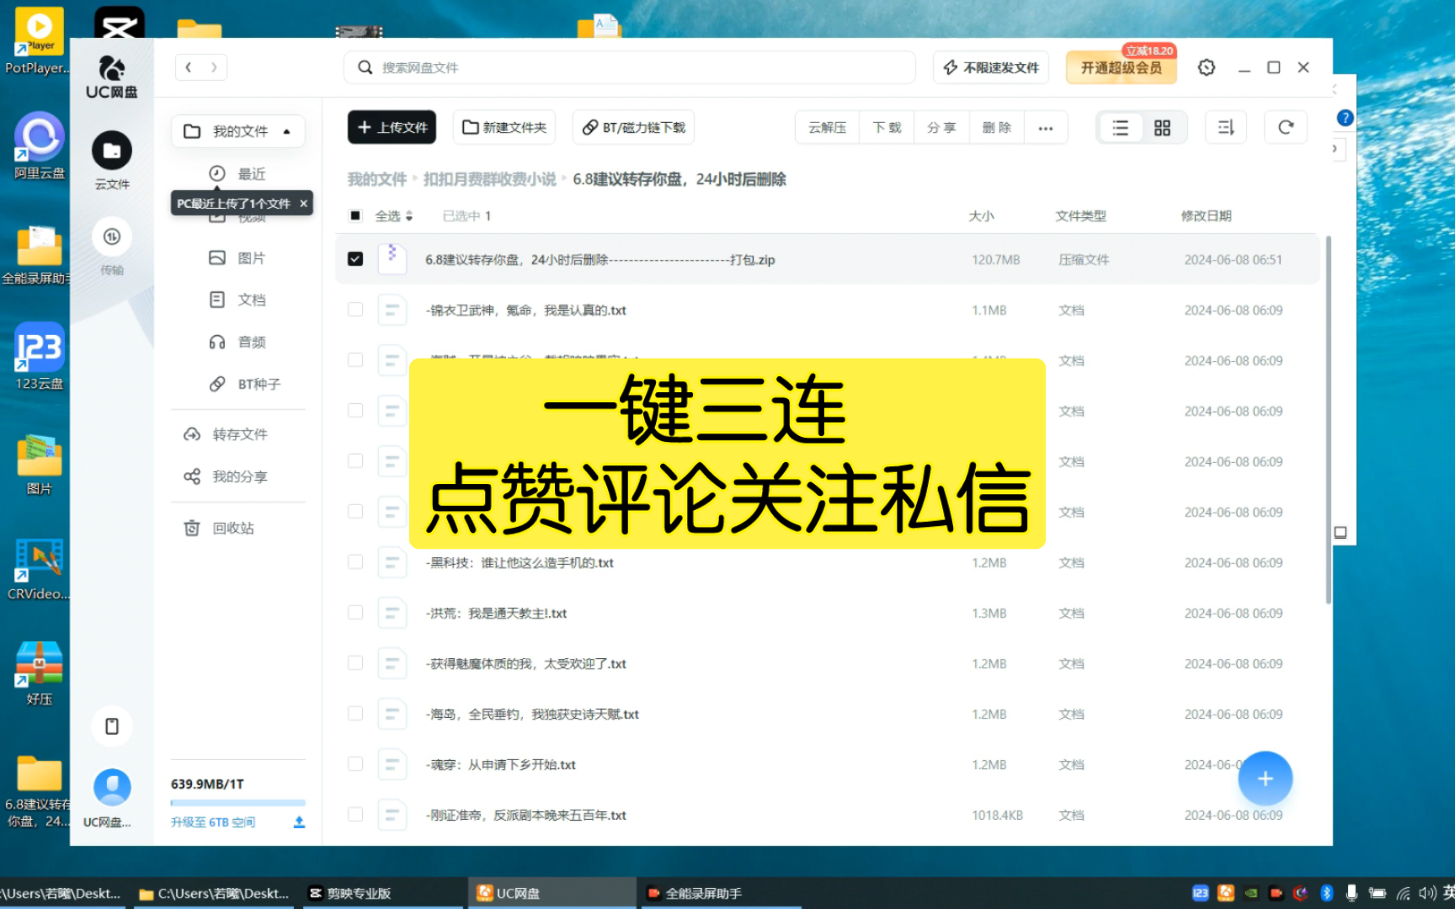Image resolution: width=1455 pixels, height=909 pixels.
Task: Check the 锦衣卫武神 txt file checkbox
Action: (x=355, y=310)
